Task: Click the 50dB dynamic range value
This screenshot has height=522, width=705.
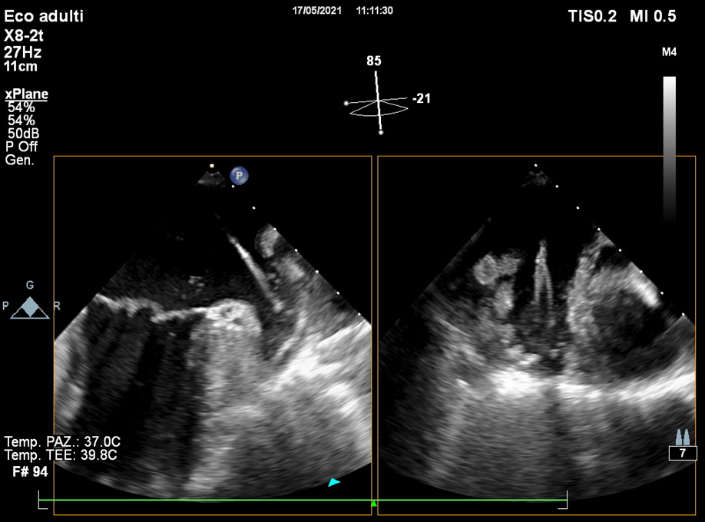Action: 24,134
